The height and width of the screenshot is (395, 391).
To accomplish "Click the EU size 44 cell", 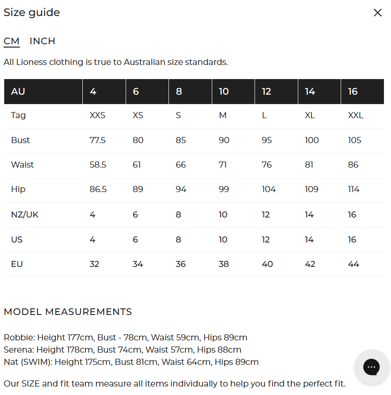I will pos(353,264).
